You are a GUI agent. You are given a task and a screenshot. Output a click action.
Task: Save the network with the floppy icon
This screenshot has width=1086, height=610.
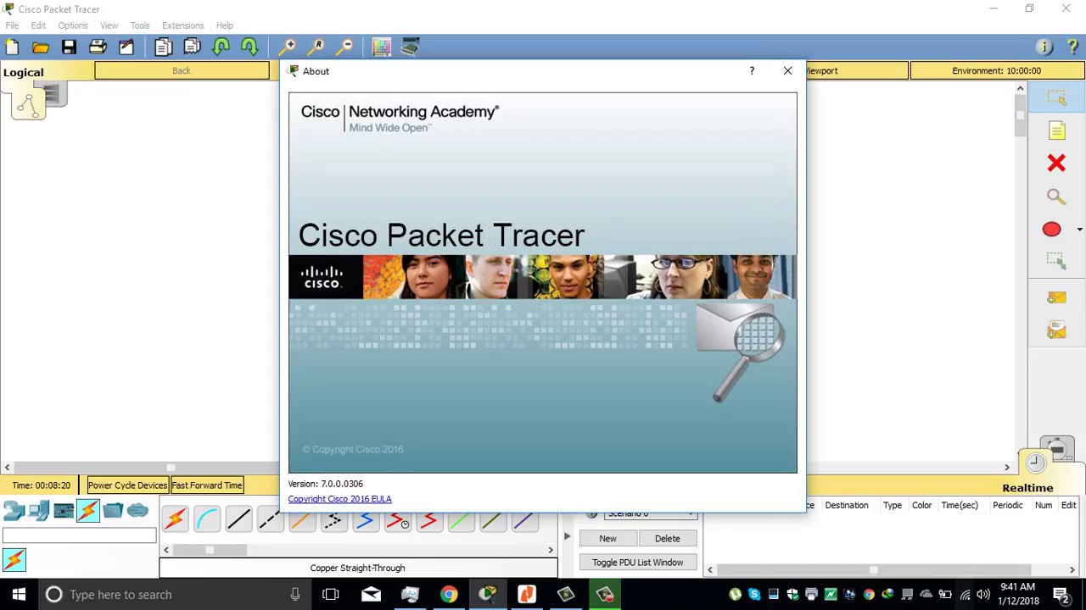pyautogui.click(x=69, y=47)
